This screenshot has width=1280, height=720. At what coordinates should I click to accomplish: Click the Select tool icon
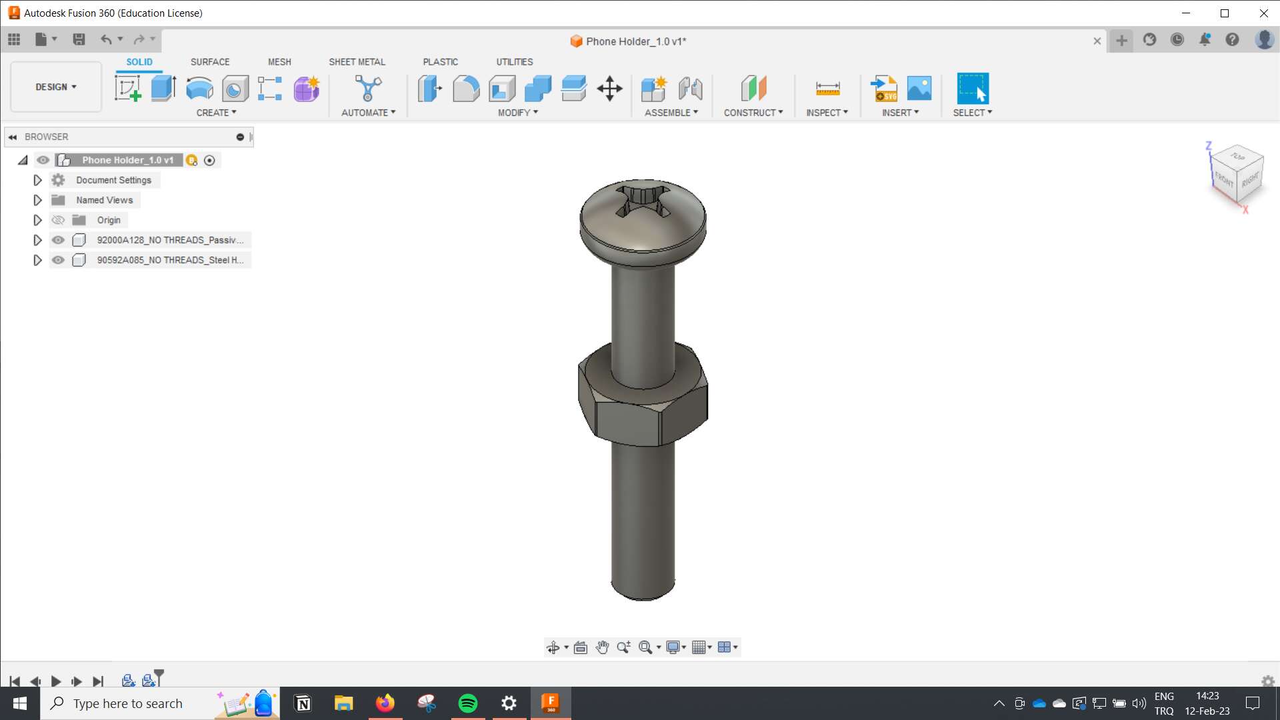coord(973,88)
